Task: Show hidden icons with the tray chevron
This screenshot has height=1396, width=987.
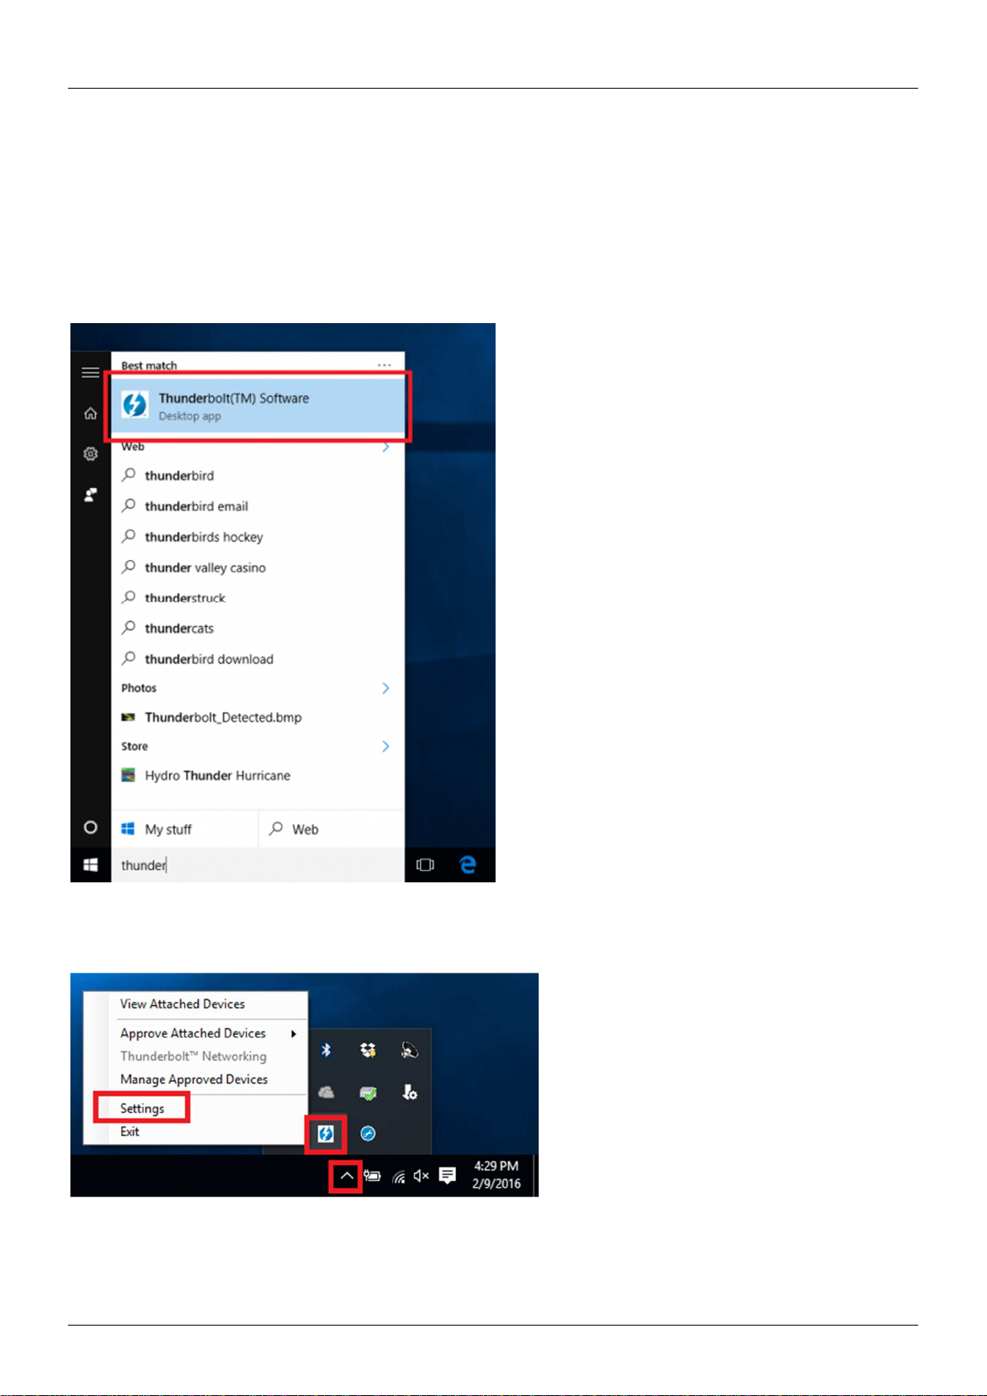Action: click(x=346, y=1176)
